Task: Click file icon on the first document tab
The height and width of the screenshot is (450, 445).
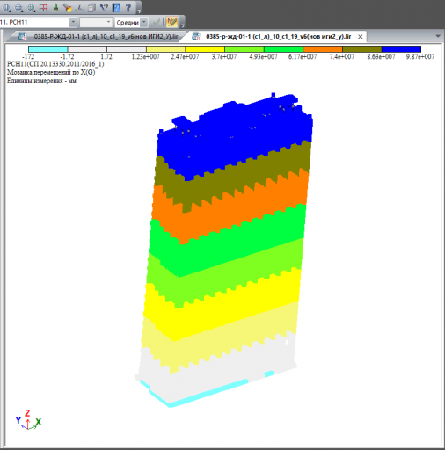Action: tap(23, 37)
